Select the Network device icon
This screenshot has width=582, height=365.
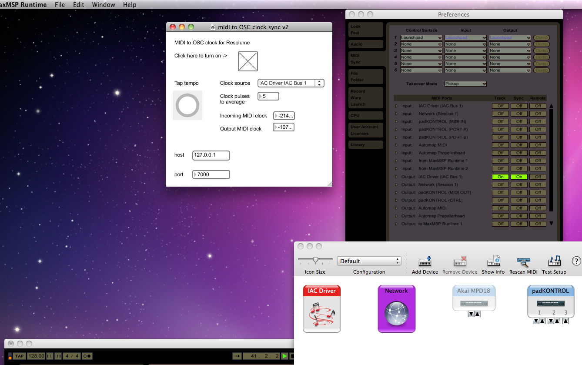point(396,309)
